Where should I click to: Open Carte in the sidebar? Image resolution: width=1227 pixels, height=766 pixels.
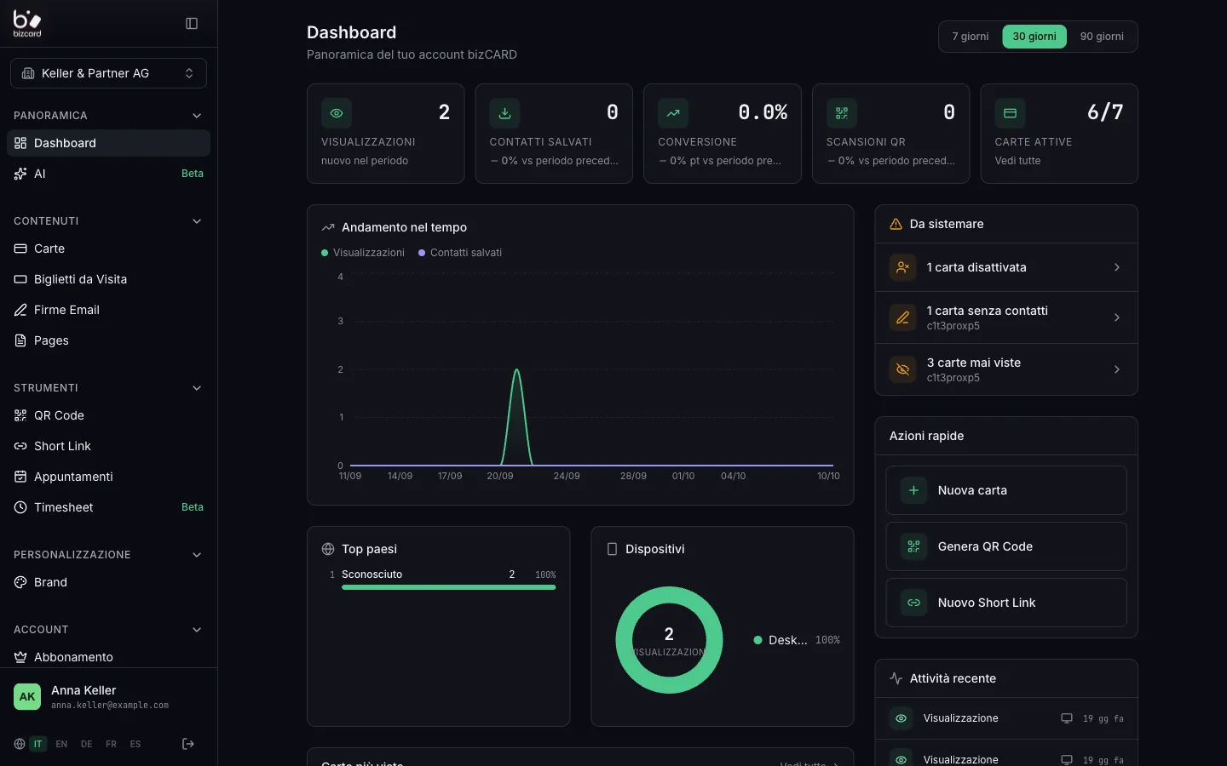click(108, 249)
